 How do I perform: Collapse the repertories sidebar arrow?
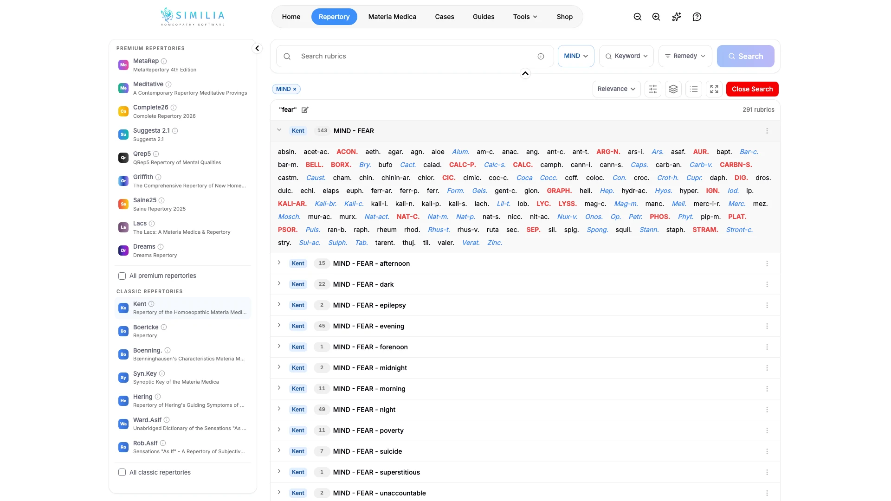257,48
